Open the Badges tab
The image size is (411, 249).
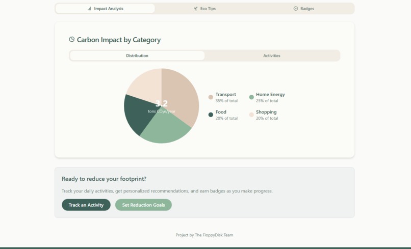pyautogui.click(x=303, y=9)
